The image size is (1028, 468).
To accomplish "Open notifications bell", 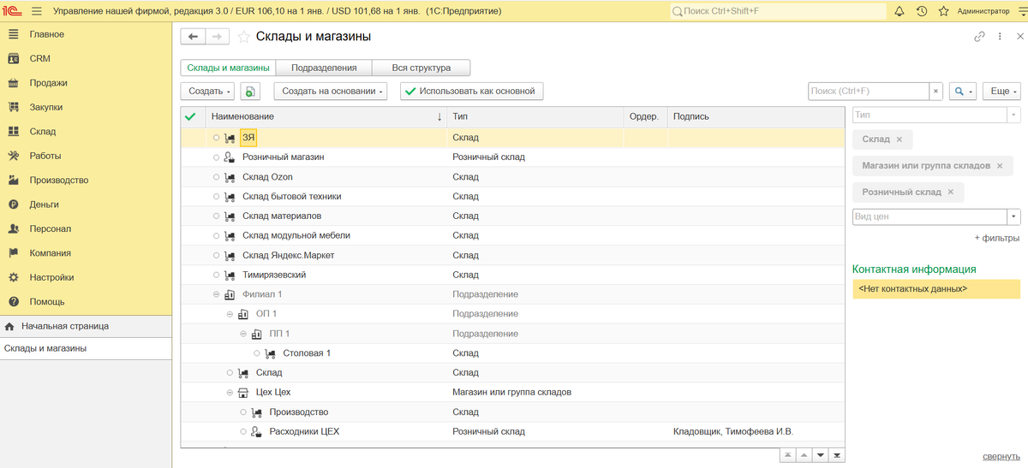I will [x=899, y=11].
